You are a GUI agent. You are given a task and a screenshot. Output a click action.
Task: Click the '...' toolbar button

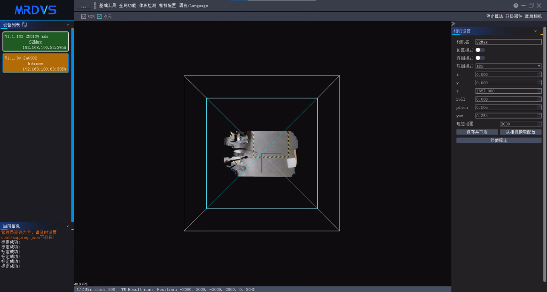[83, 6]
